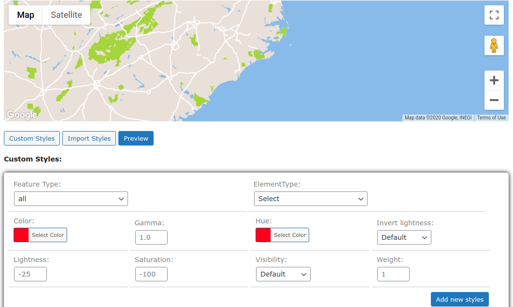Switch to the Satellite map view
Screen dimensions: 513x307
[x=66, y=15]
